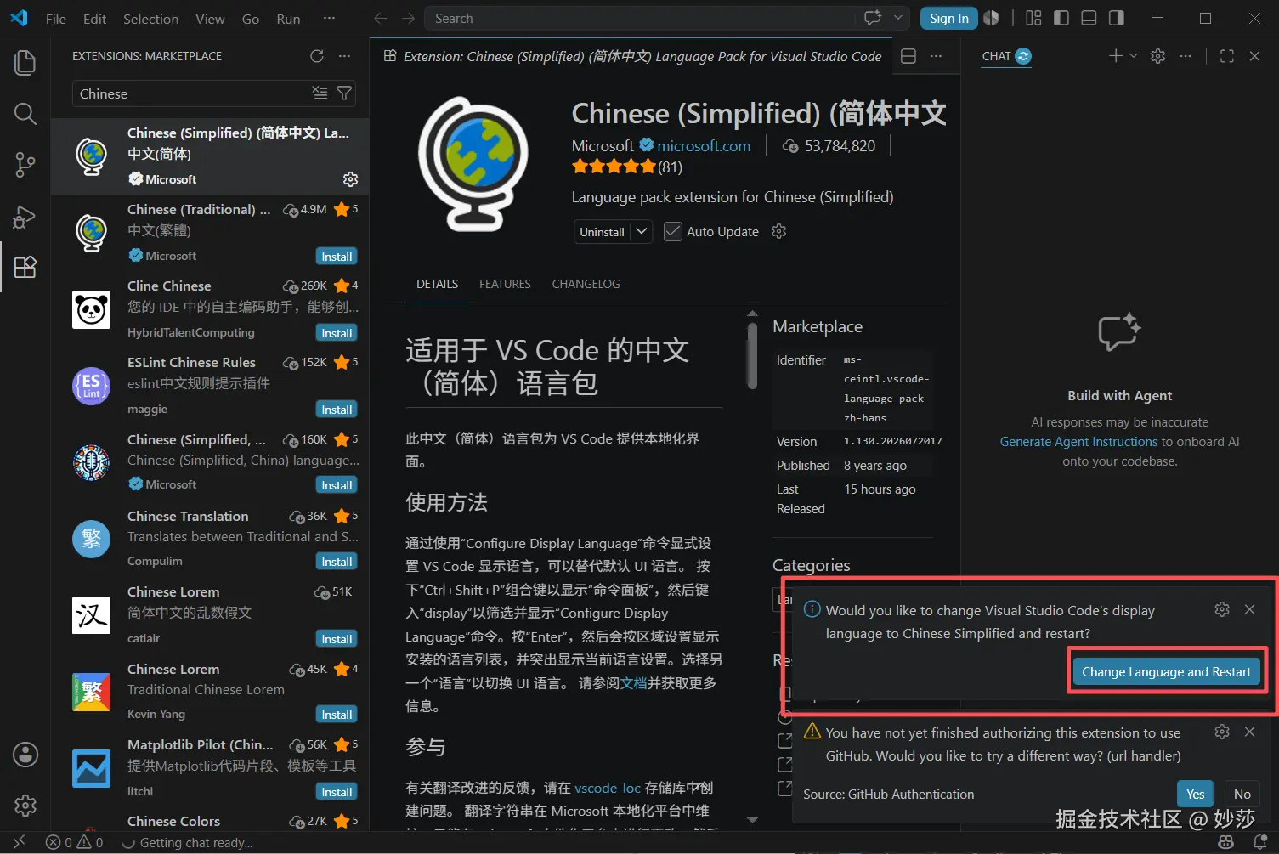Screen dimensions: 1279x854
Task: Open chat settings gear in Chat panel
Action: [1157, 56]
